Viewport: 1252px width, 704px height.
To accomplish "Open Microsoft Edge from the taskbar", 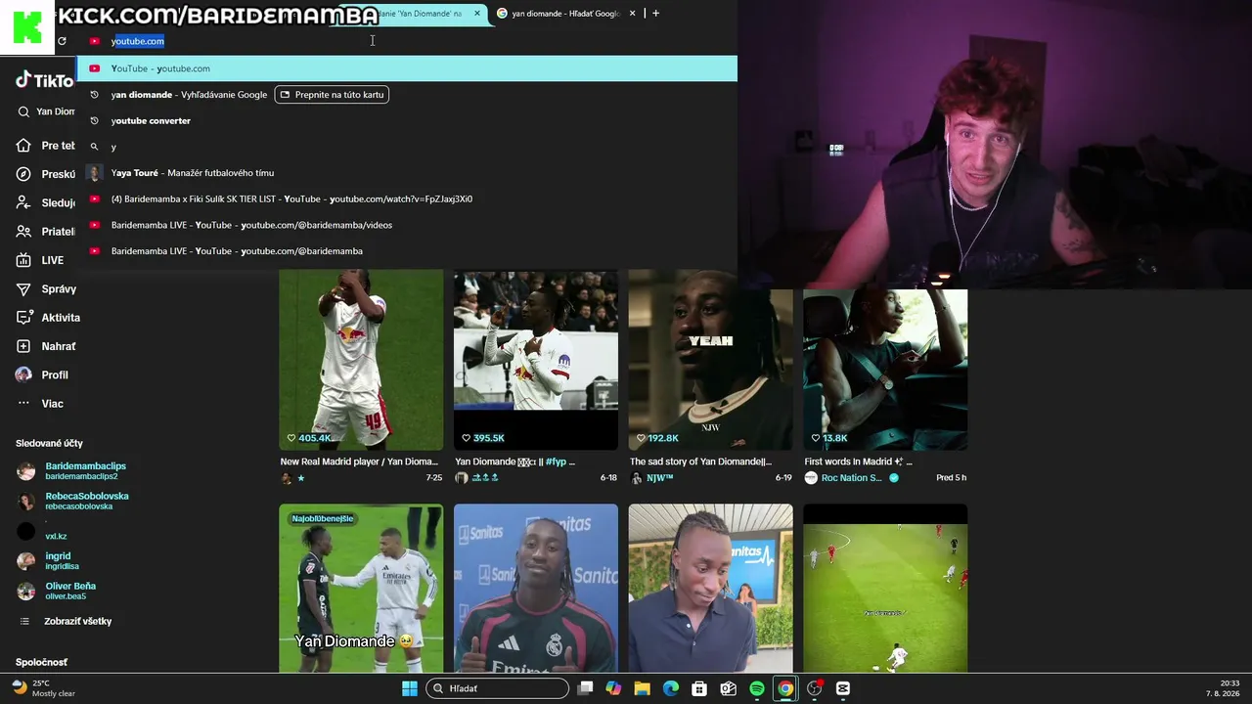I will coord(671,688).
